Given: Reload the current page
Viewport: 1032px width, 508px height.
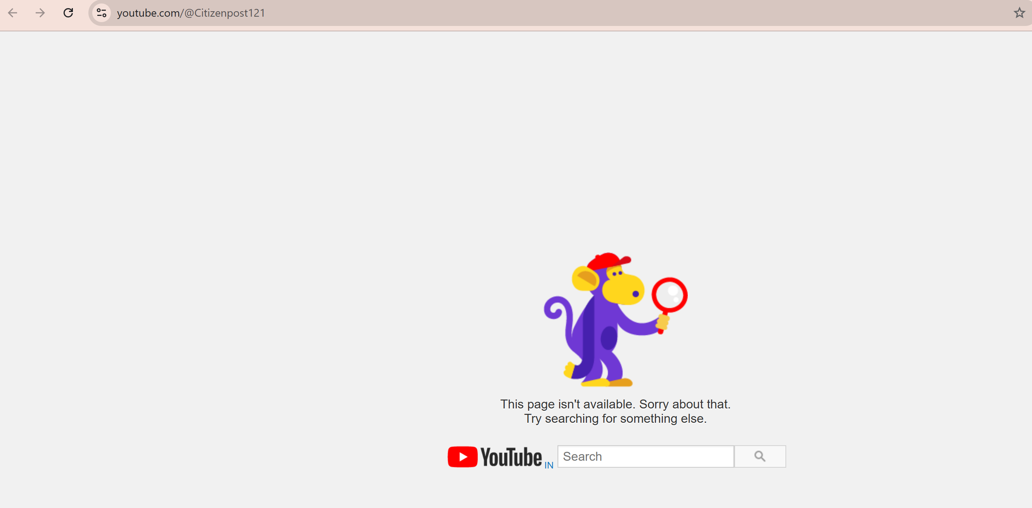Looking at the screenshot, I should (68, 13).
